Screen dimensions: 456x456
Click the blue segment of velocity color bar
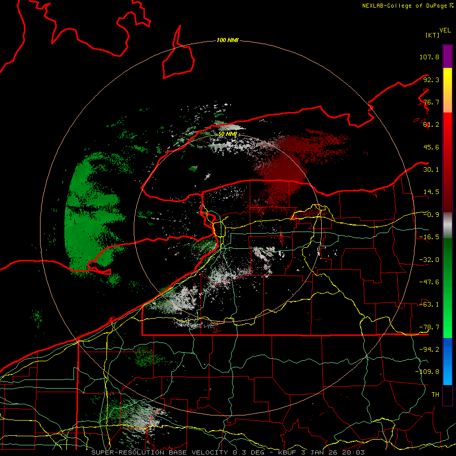[447, 361]
